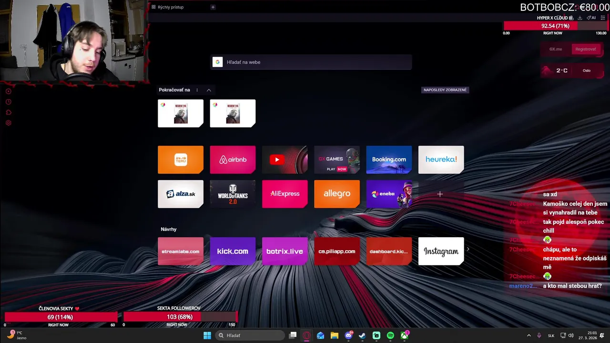
Task: Open the green Kick app on taskbar
Action: pos(376,335)
